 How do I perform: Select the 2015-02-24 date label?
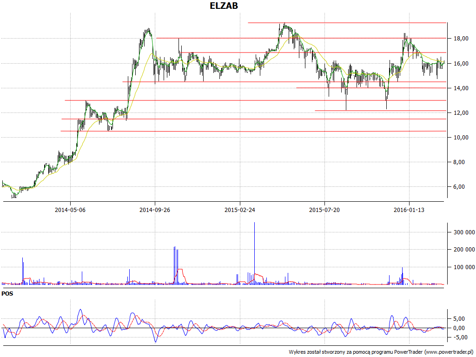point(240,210)
